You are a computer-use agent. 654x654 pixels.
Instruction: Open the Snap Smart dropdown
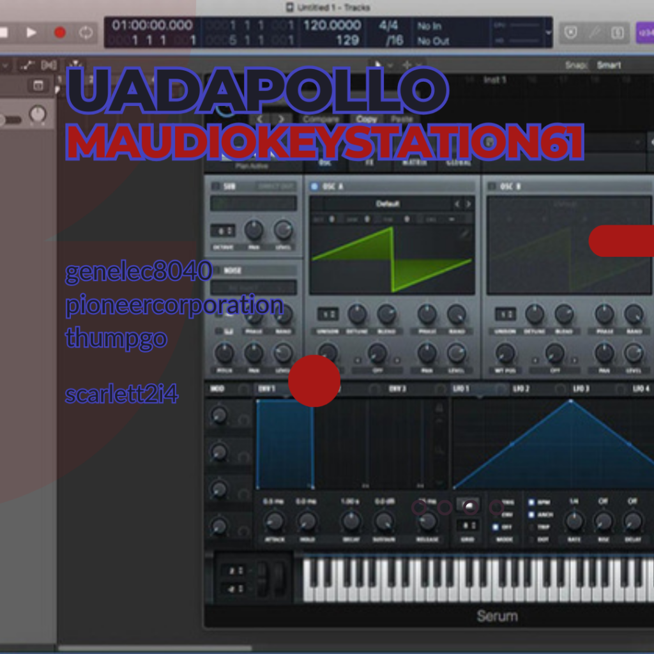(x=609, y=65)
